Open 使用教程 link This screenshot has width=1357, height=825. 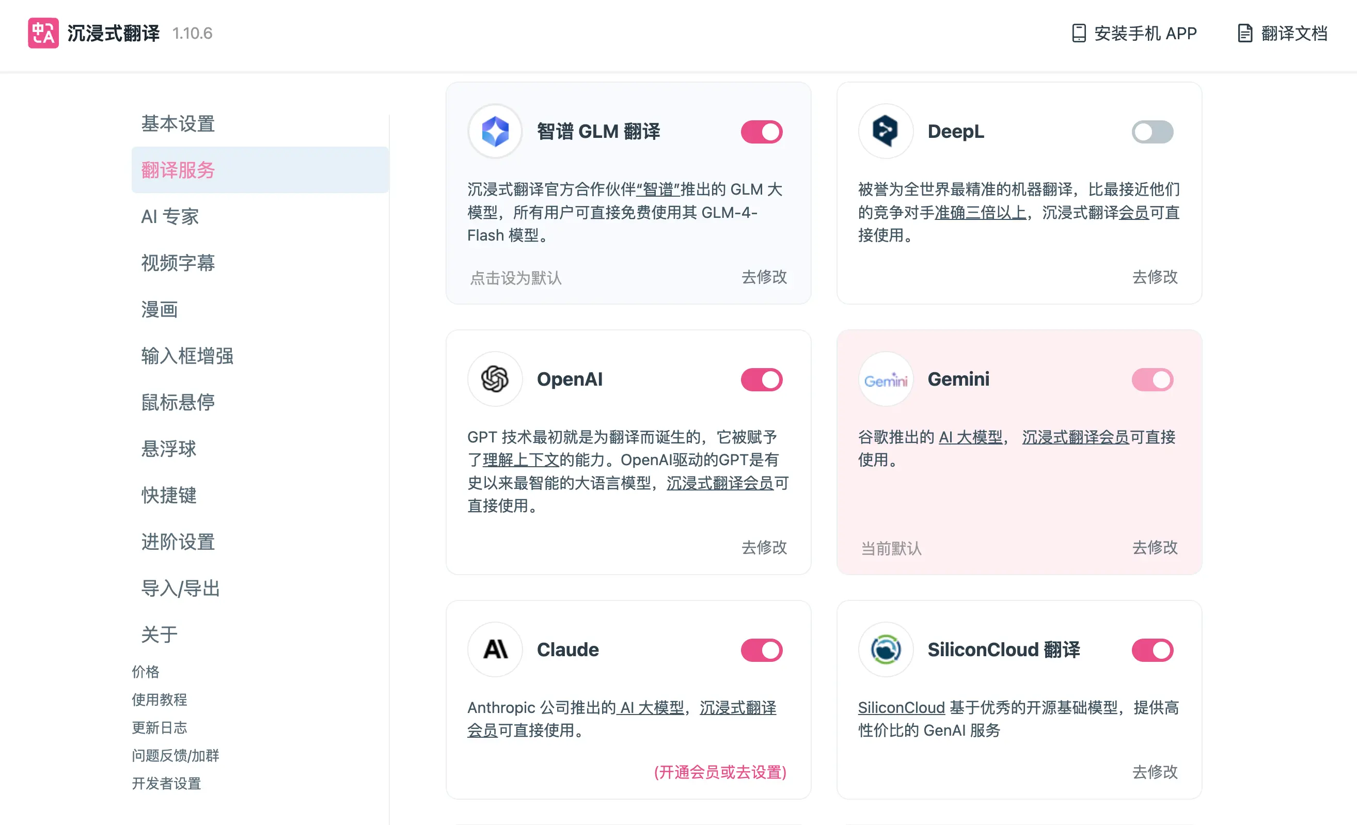pos(159,700)
